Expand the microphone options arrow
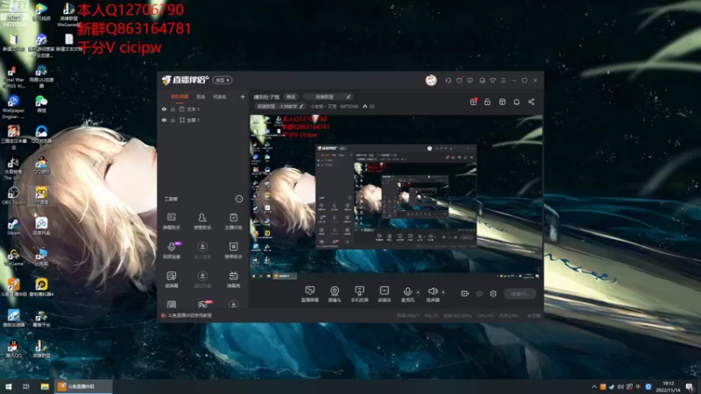The height and width of the screenshot is (394, 701). (x=418, y=292)
